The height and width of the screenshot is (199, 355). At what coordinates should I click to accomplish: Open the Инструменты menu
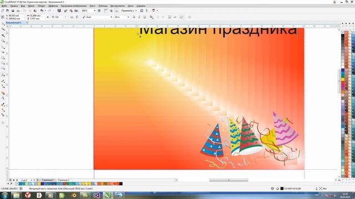pos(118,6)
